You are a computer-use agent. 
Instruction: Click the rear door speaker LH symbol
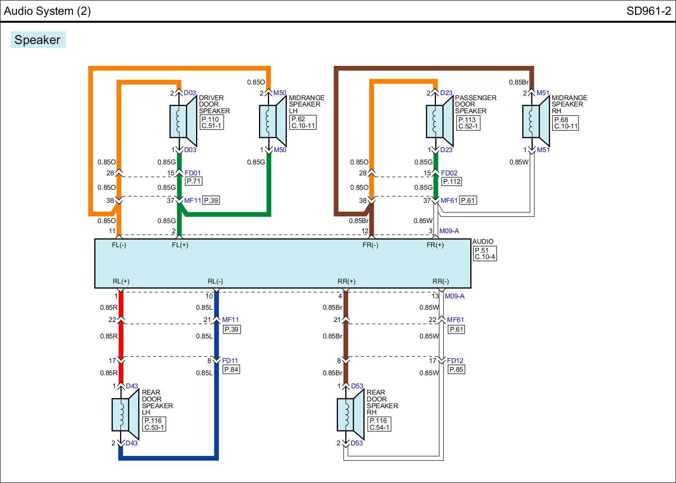[x=125, y=415]
